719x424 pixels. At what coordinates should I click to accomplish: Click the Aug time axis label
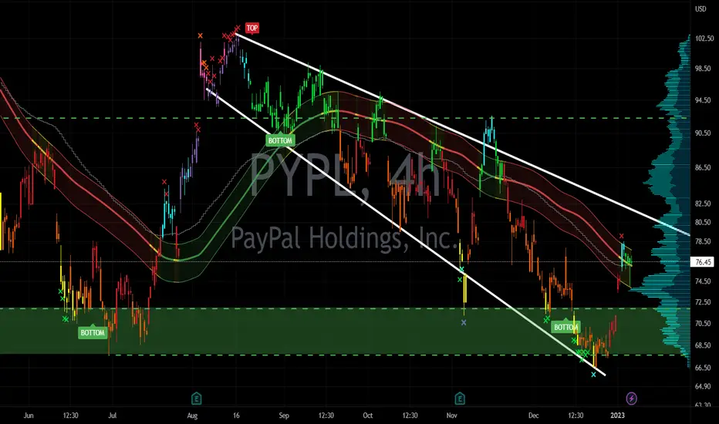(x=193, y=416)
